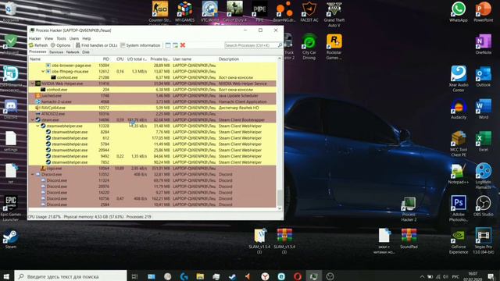500x281 pixels.
Task: Open Vegas Pro 13.0 desktop shortcut
Action: [483, 241]
